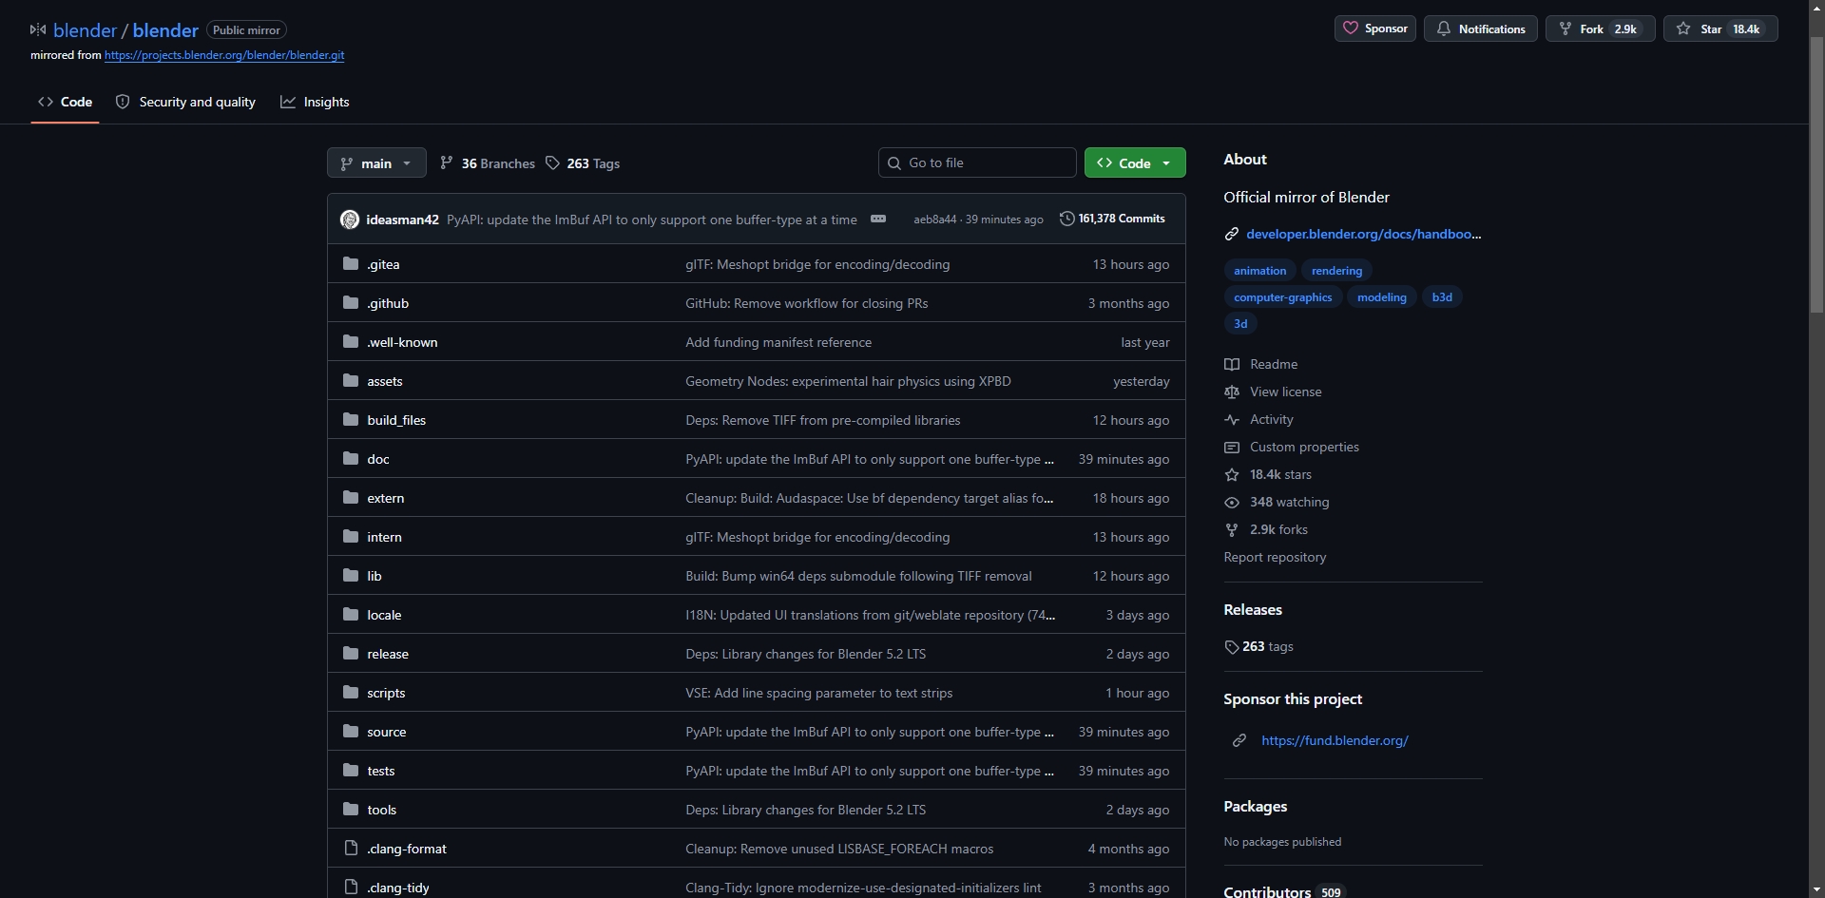
Task: Open the .github folder
Action: 388,303
